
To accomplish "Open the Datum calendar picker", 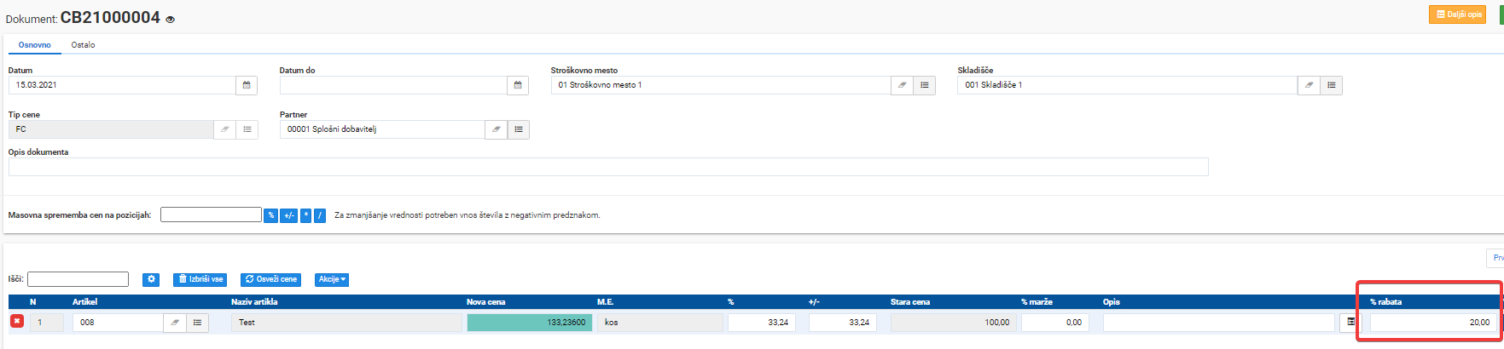I will [x=247, y=85].
